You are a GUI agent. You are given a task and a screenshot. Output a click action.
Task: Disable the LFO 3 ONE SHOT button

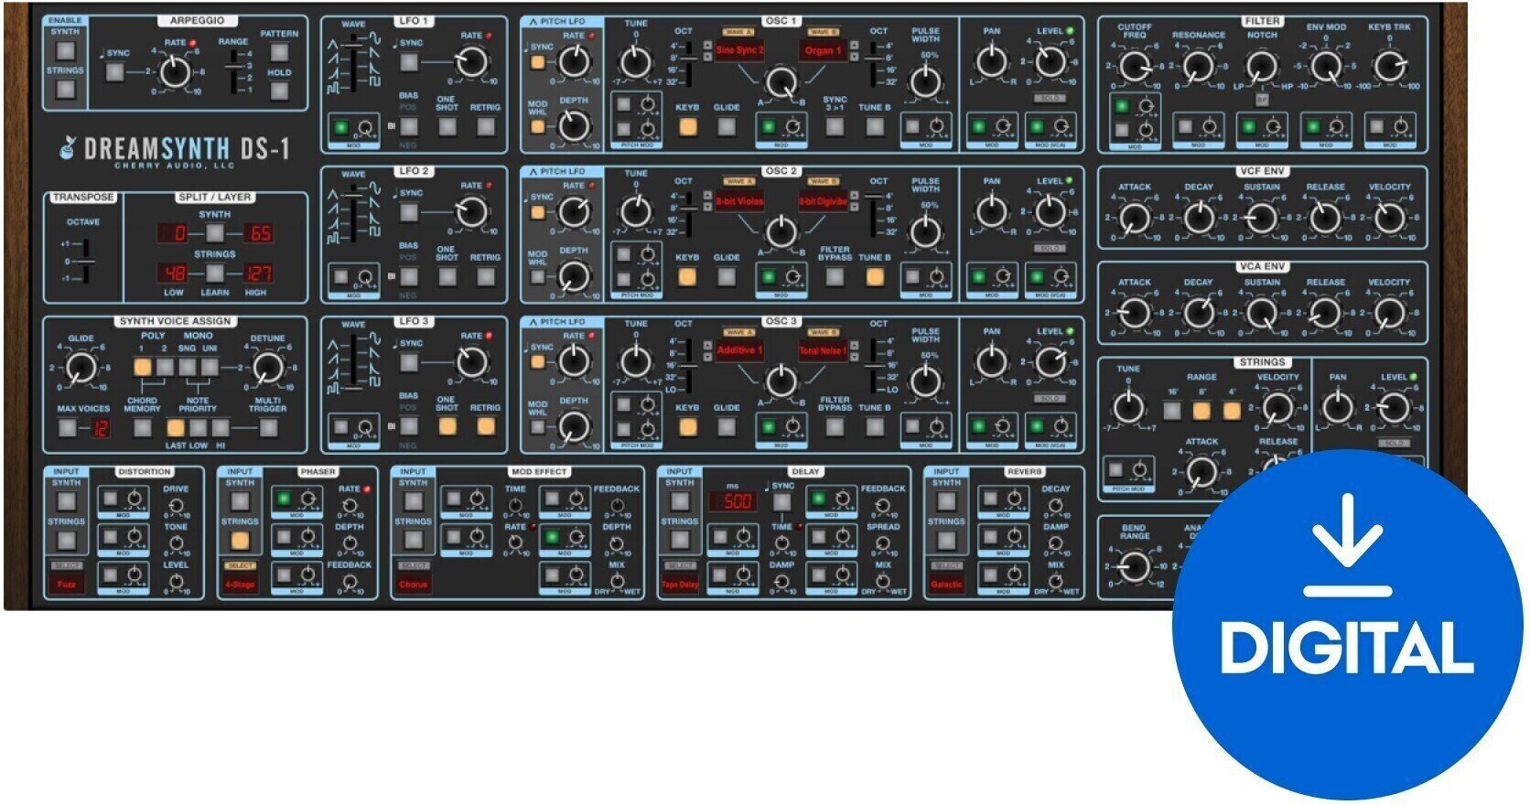coord(447,426)
